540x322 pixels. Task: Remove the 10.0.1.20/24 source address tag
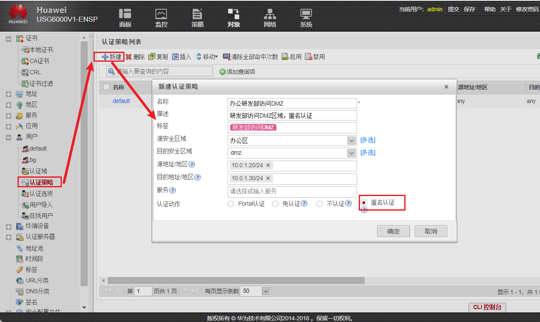pyautogui.click(x=268, y=165)
